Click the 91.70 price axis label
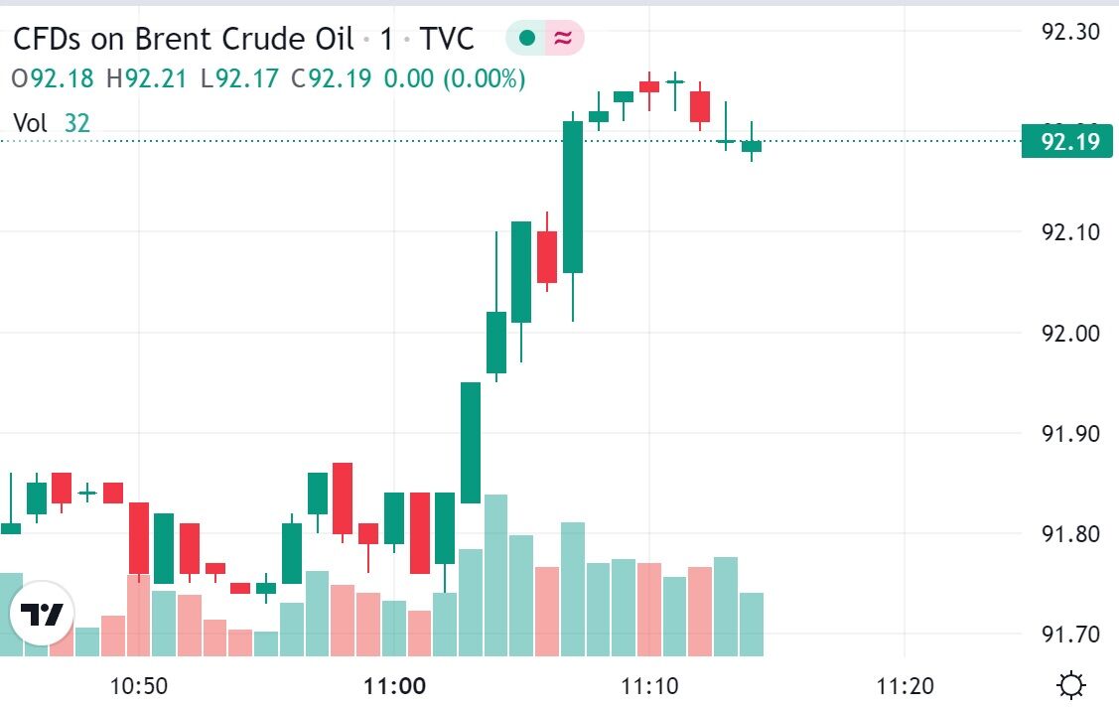1119x709 pixels. pyautogui.click(x=1070, y=634)
